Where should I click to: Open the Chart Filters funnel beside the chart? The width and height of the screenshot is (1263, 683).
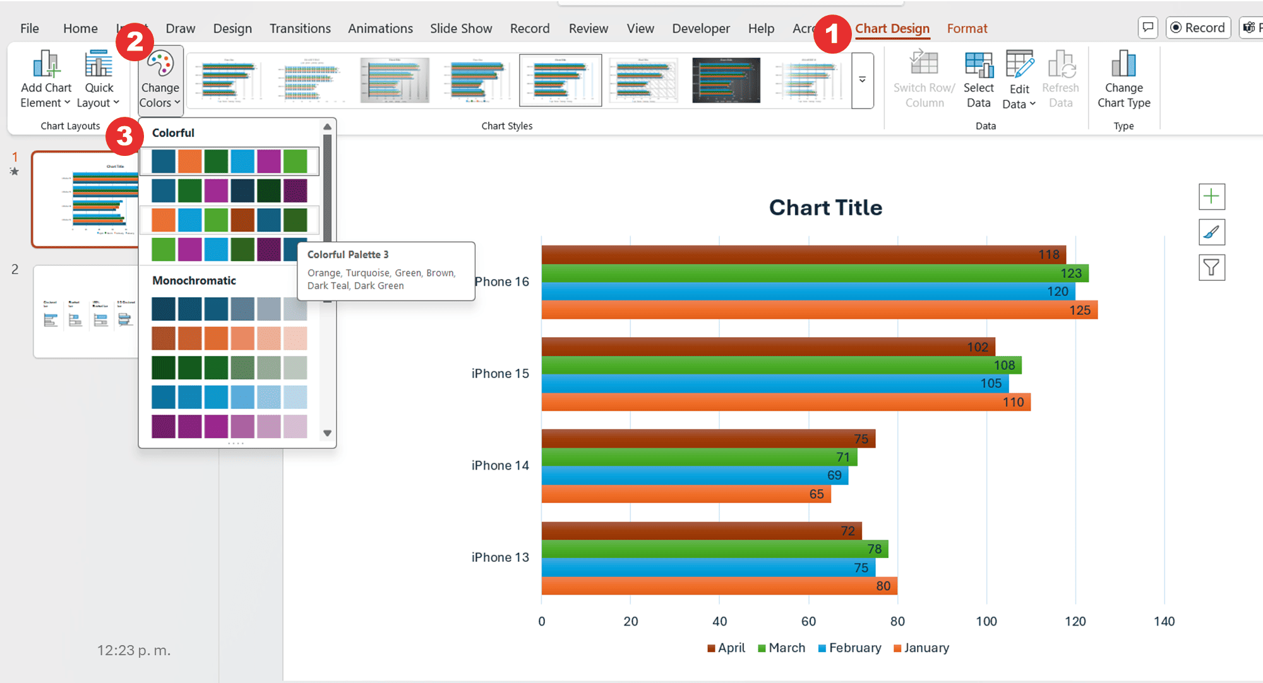pyautogui.click(x=1211, y=267)
